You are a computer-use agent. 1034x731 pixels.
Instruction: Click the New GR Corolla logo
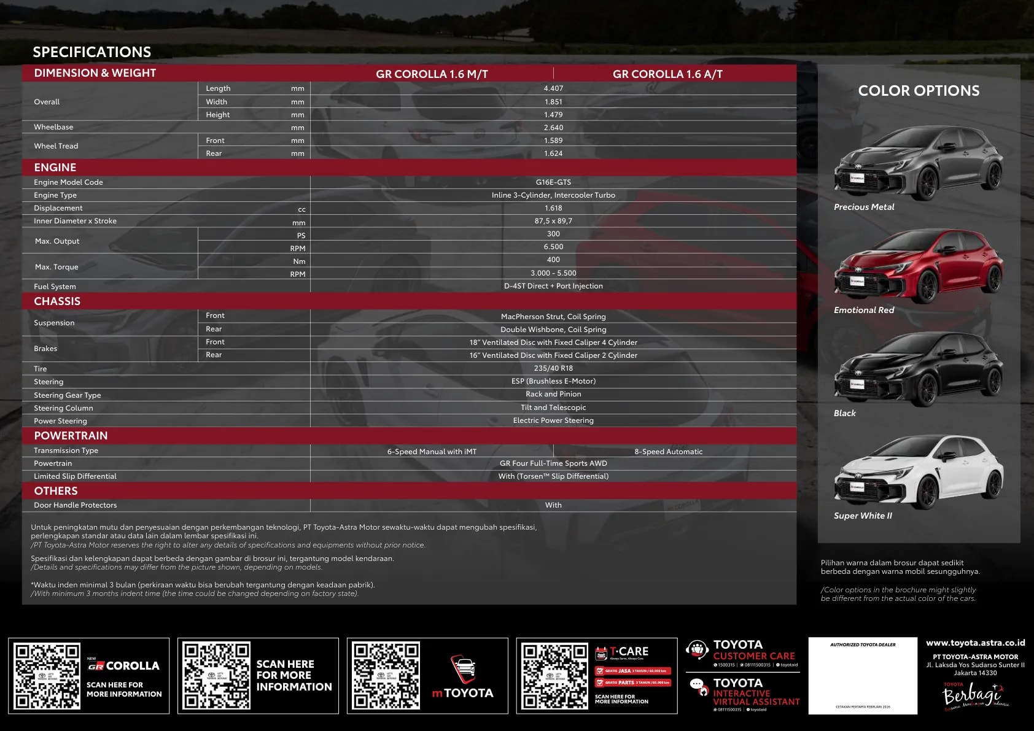(x=123, y=665)
